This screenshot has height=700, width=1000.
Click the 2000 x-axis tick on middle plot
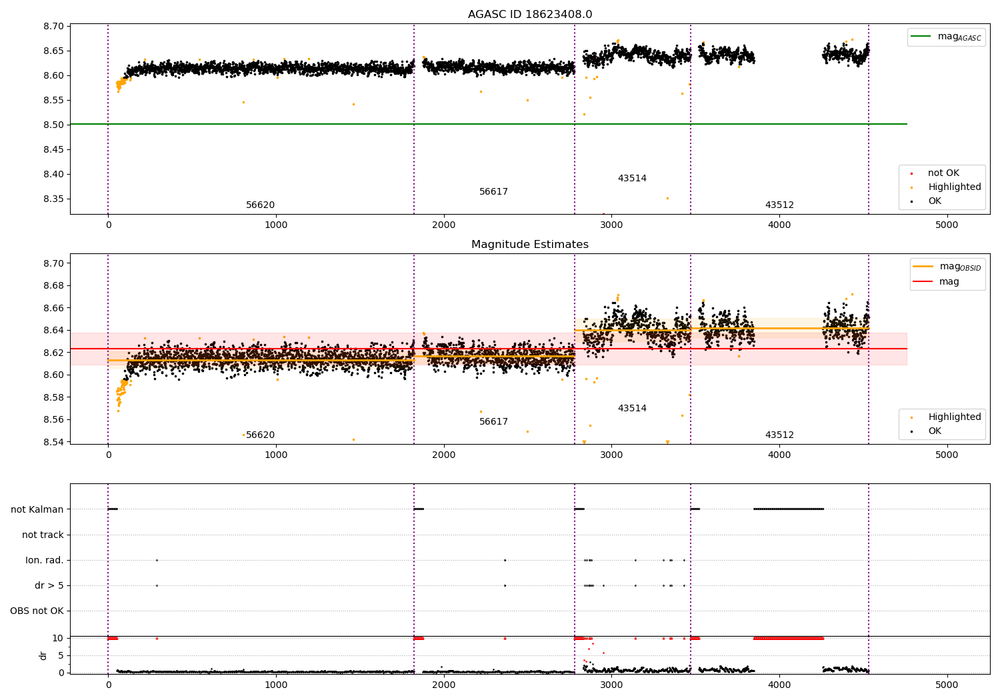tap(443, 455)
